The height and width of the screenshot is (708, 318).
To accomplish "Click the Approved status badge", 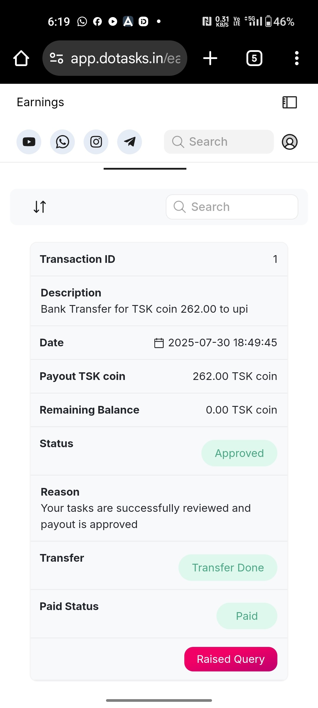I will click(x=239, y=453).
